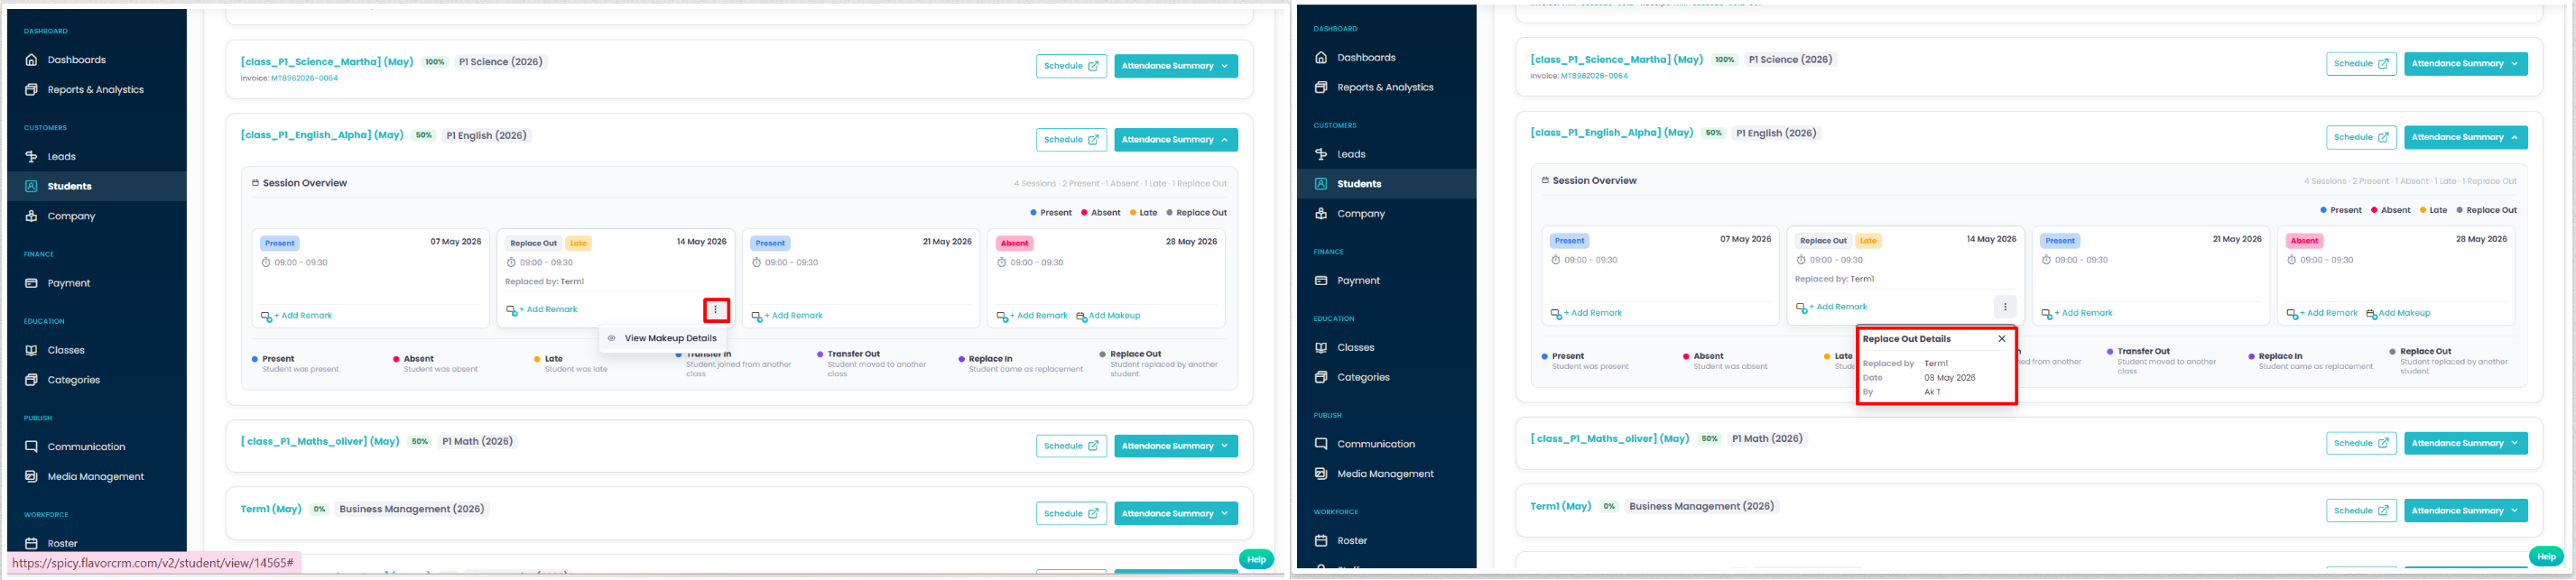Click Add Remark on 07 May card, right screenshot

click(x=1587, y=314)
